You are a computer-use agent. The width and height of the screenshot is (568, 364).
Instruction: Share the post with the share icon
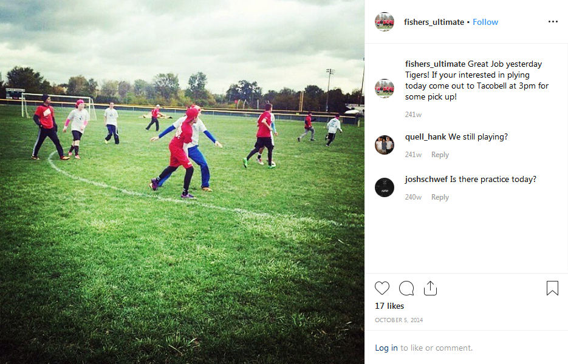click(x=430, y=288)
